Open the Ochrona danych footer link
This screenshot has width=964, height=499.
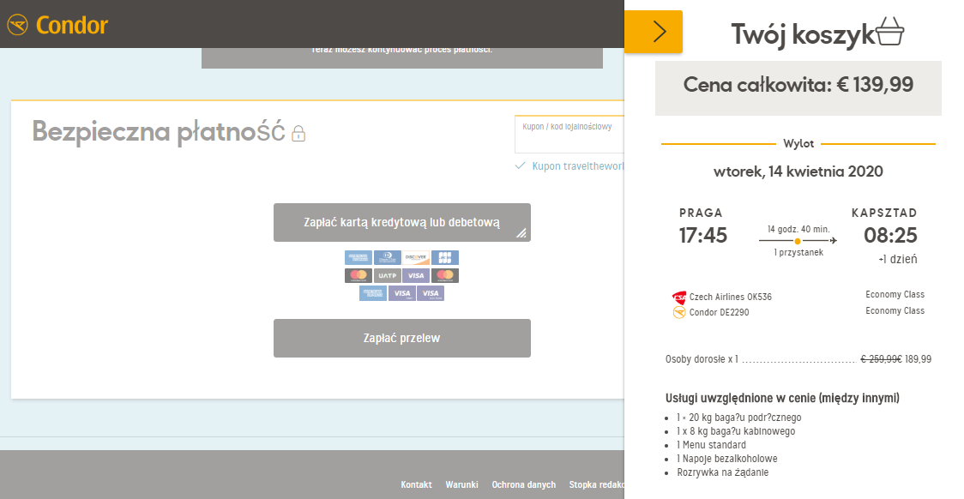(x=524, y=484)
